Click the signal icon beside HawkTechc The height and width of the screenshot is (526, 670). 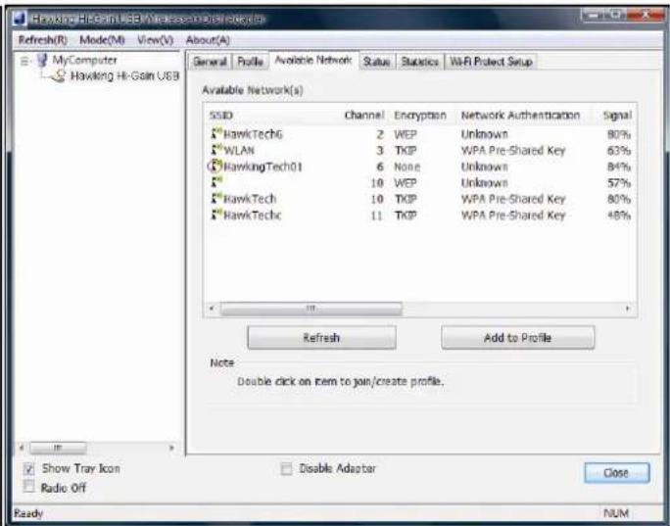tap(216, 215)
